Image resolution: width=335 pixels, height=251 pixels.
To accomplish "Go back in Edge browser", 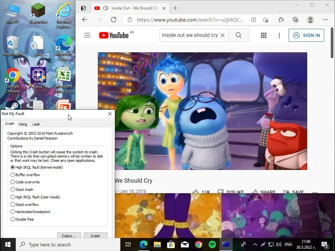I will tap(85, 20).
